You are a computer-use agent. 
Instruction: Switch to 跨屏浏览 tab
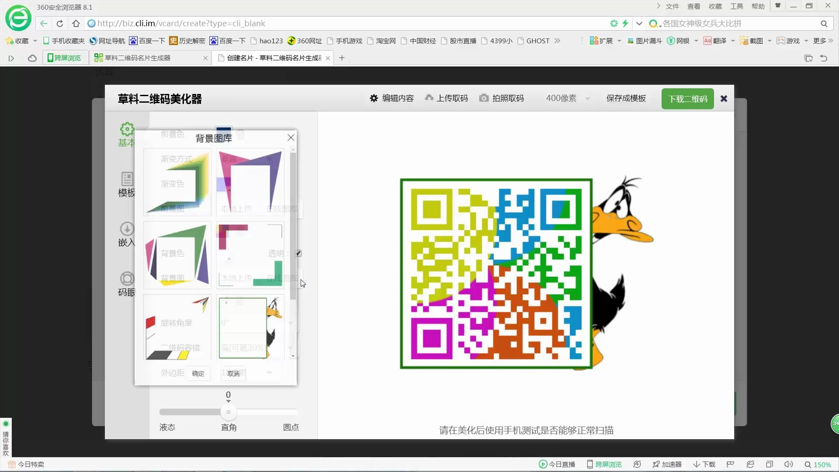pyautogui.click(x=65, y=58)
